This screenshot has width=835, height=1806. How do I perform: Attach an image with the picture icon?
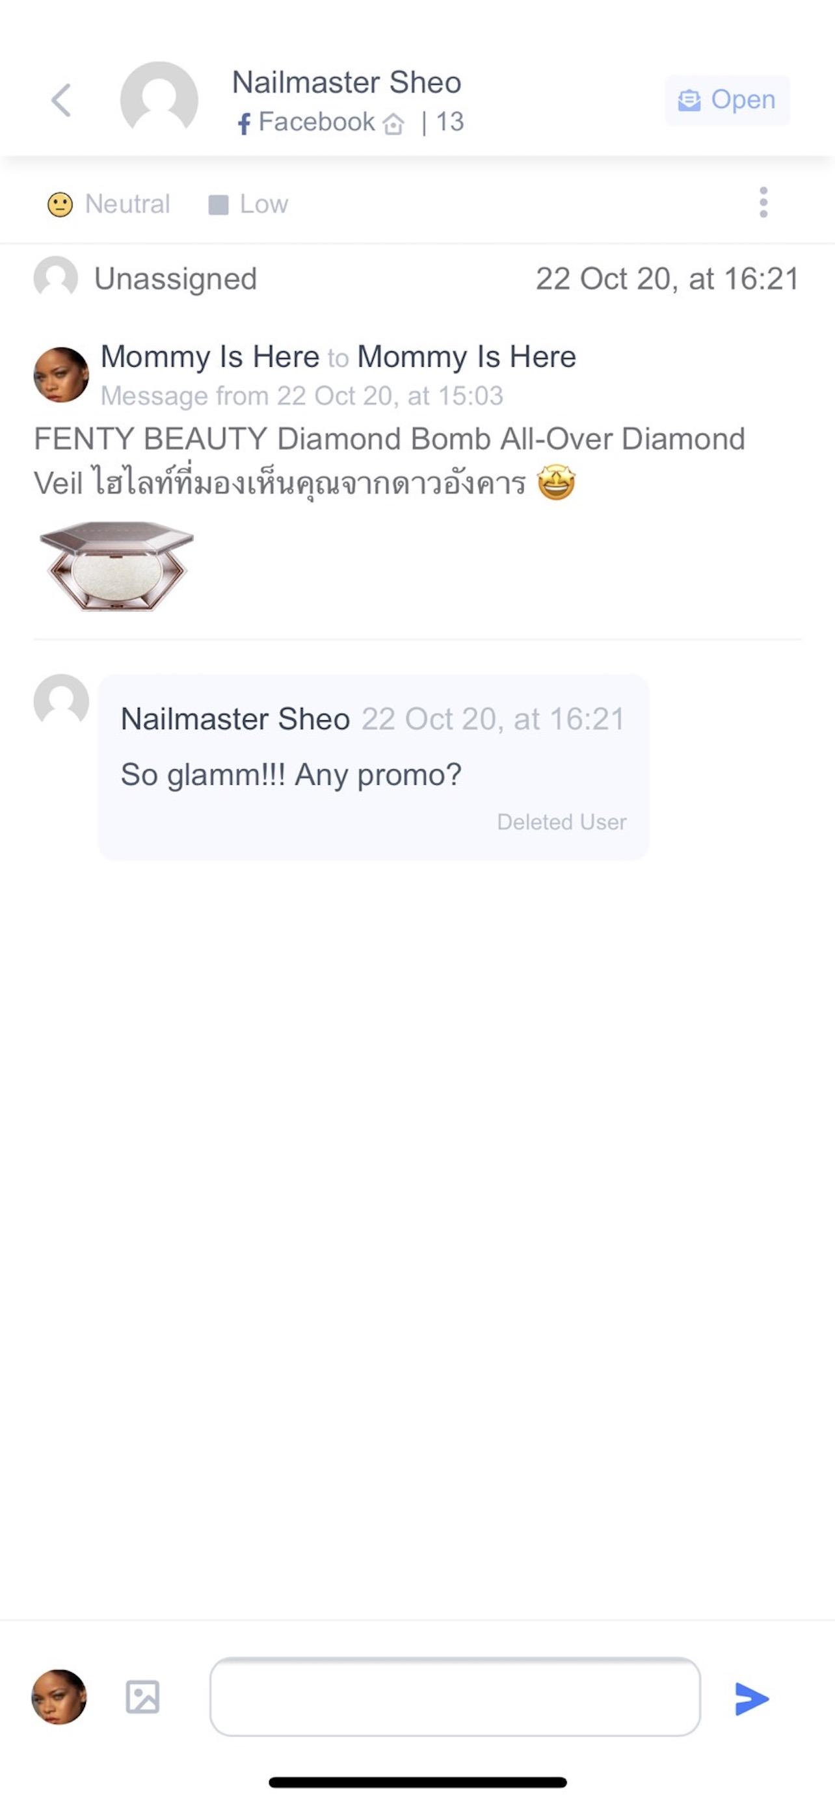(142, 1697)
